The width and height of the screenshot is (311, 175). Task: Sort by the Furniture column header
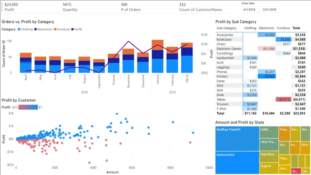coord(283,28)
